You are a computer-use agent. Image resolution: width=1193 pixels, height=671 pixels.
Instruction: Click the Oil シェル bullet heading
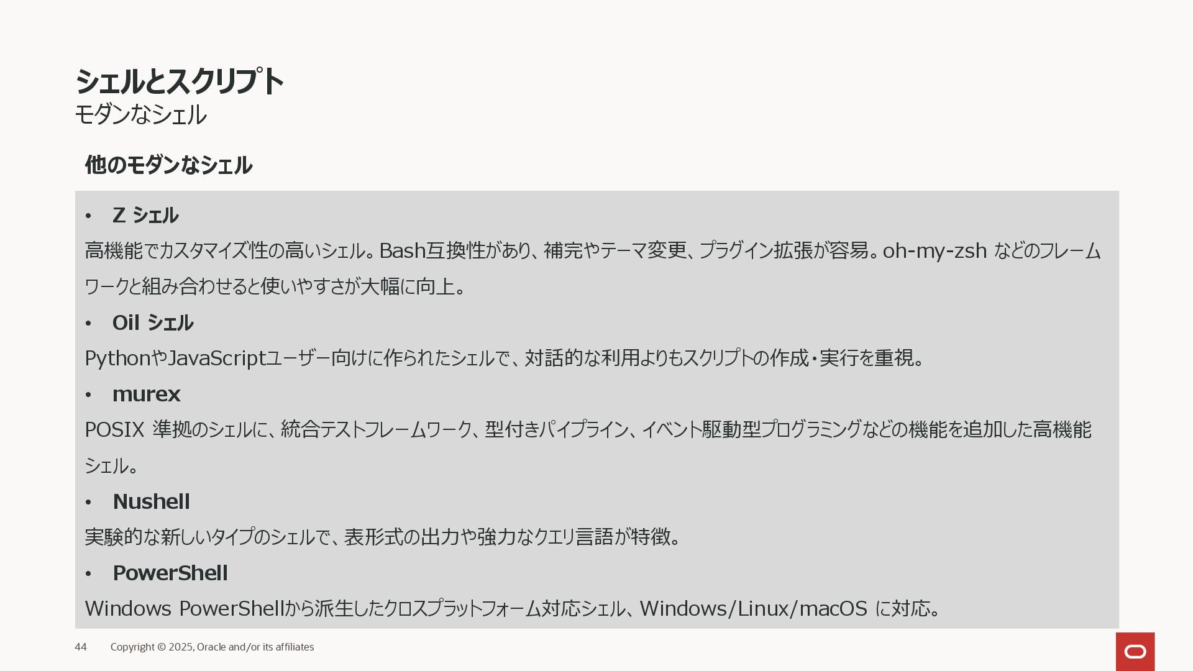point(153,323)
